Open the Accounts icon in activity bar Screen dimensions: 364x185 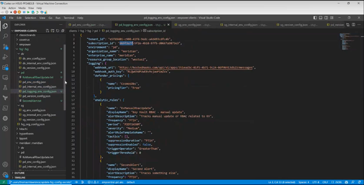coord(5,164)
